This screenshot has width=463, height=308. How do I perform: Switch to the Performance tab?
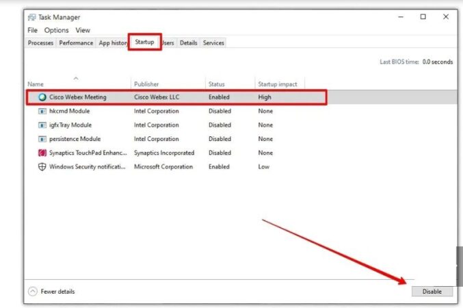pos(76,43)
